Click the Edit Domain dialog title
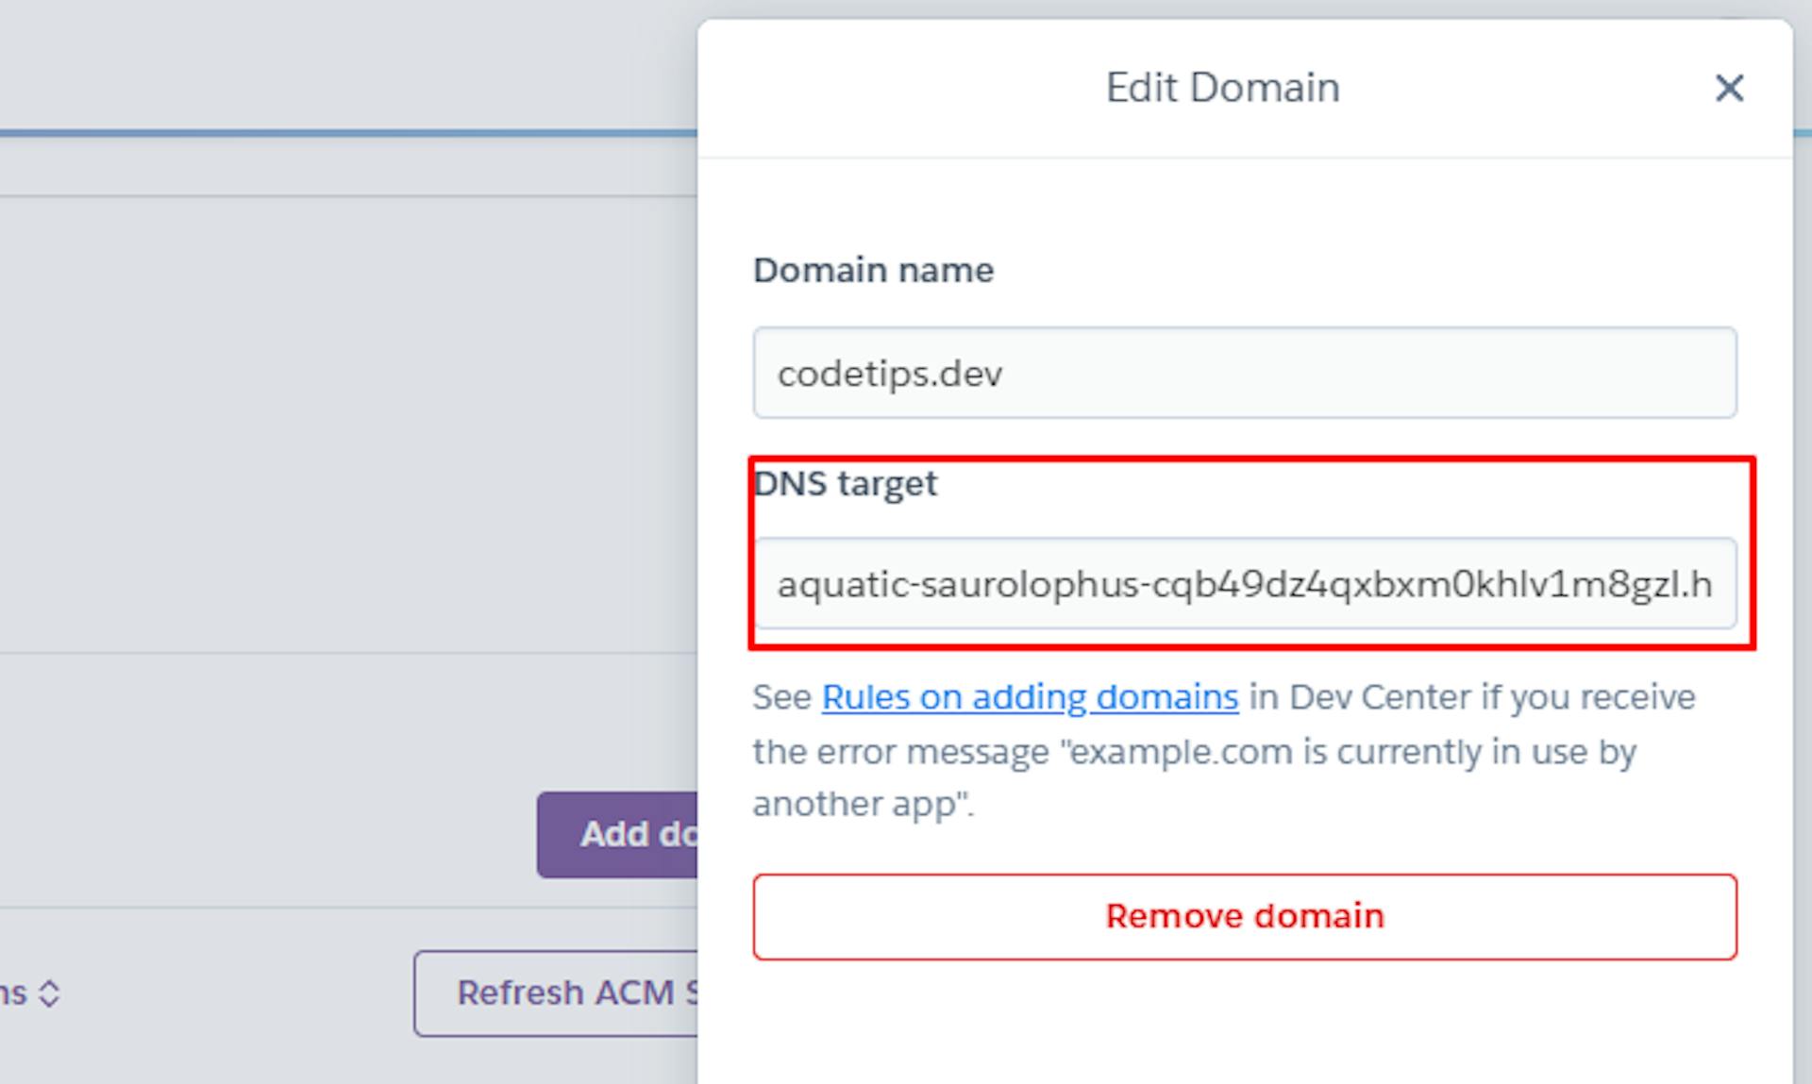The image size is (1812, 1084). pos(1221,87)
